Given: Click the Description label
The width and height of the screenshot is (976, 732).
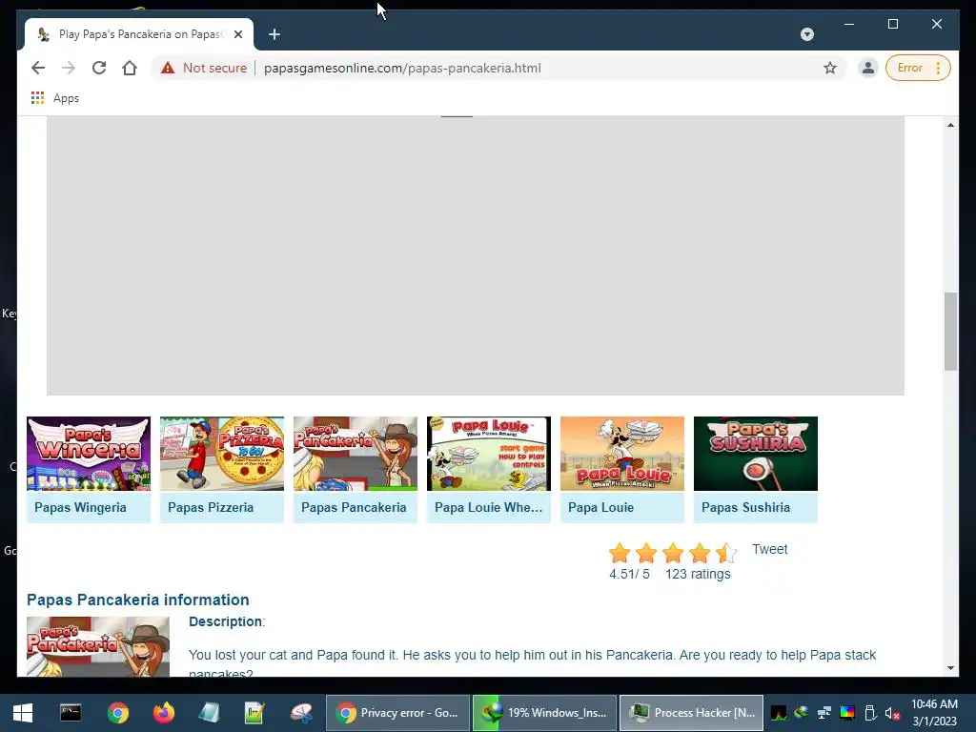Looking at the screenshot, I should [x=227, y=621].
